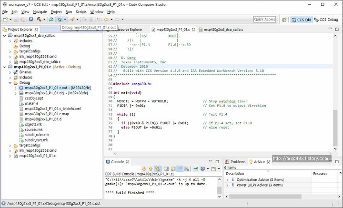Switch to CCS Edit perspective
This screenshot has width=343, height=208.
point(302,20)
